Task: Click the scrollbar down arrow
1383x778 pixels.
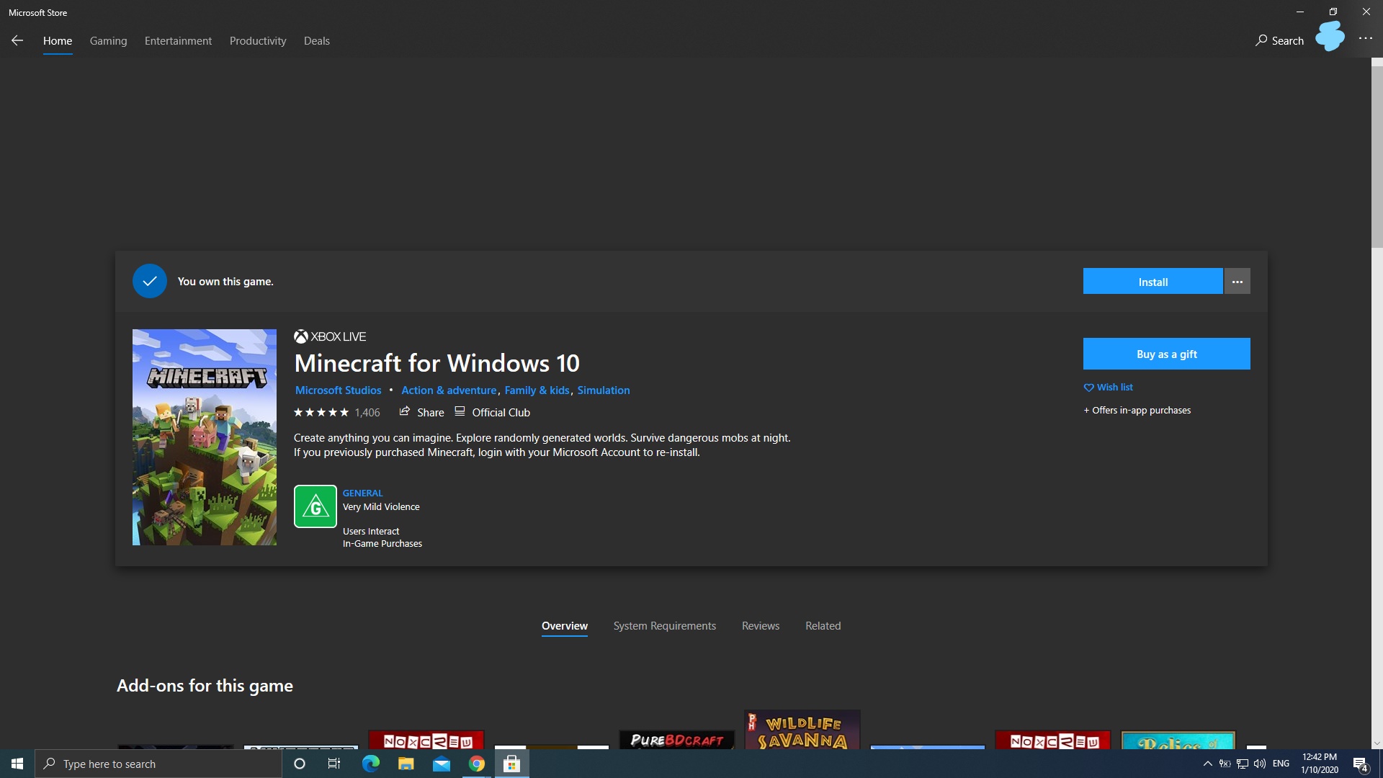Action: coord(1377,743)
